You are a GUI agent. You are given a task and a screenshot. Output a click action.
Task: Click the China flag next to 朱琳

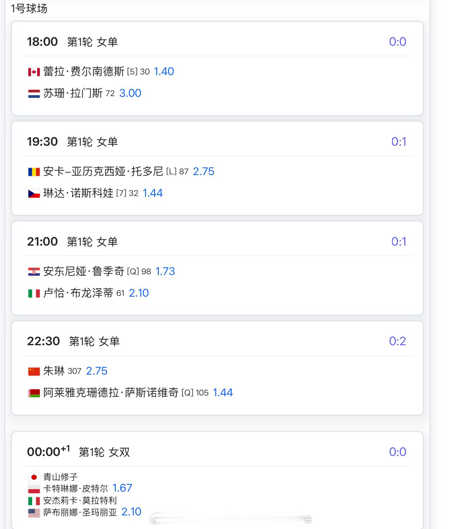[x=34, y=371]
